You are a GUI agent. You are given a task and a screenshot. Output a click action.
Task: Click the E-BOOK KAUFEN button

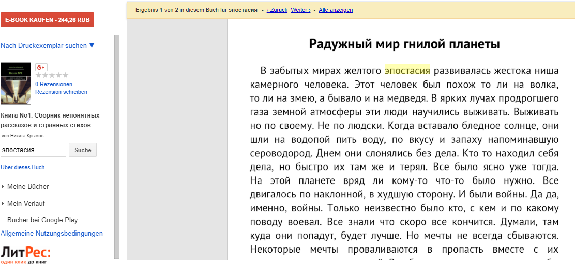tap(47, 20)
